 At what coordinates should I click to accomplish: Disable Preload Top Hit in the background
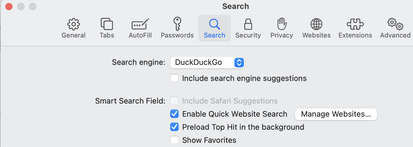[174, 127]
